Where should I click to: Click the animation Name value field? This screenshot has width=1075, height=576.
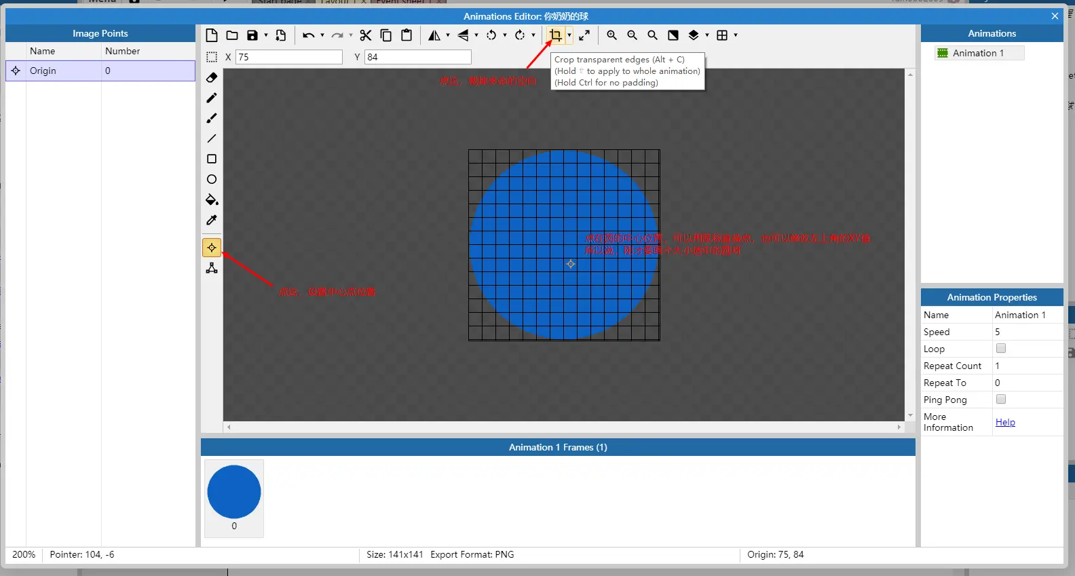tap(1027, 315)
